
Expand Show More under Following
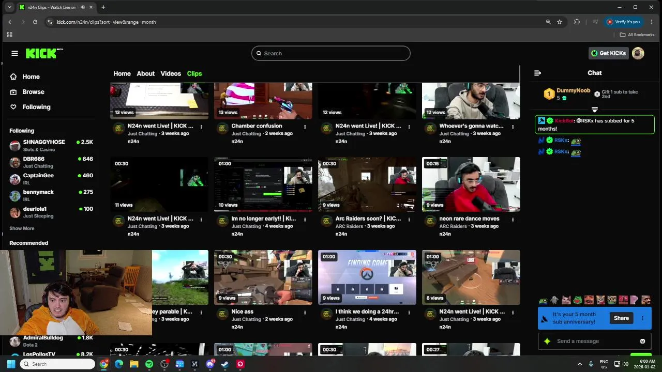pyautogui.click(x=22, y=228)
